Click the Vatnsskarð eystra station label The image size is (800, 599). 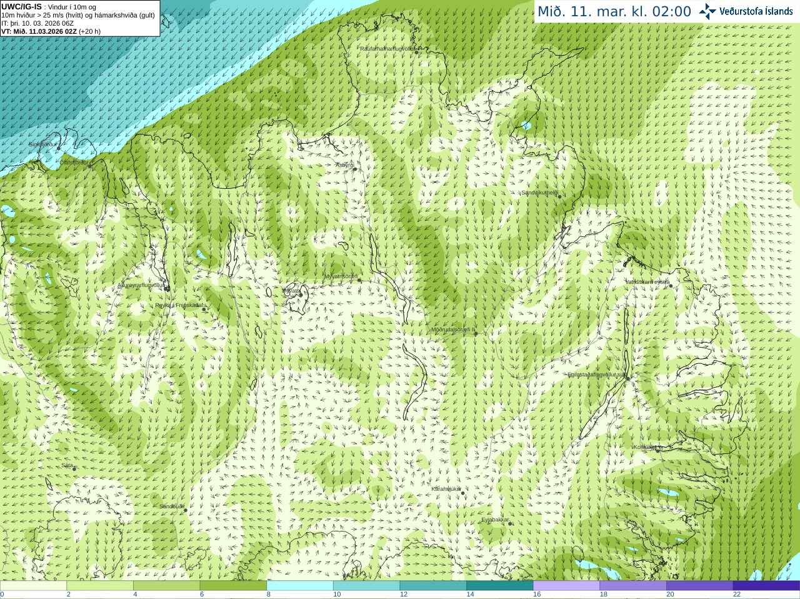pyautogui.click(x=647, y=282)
